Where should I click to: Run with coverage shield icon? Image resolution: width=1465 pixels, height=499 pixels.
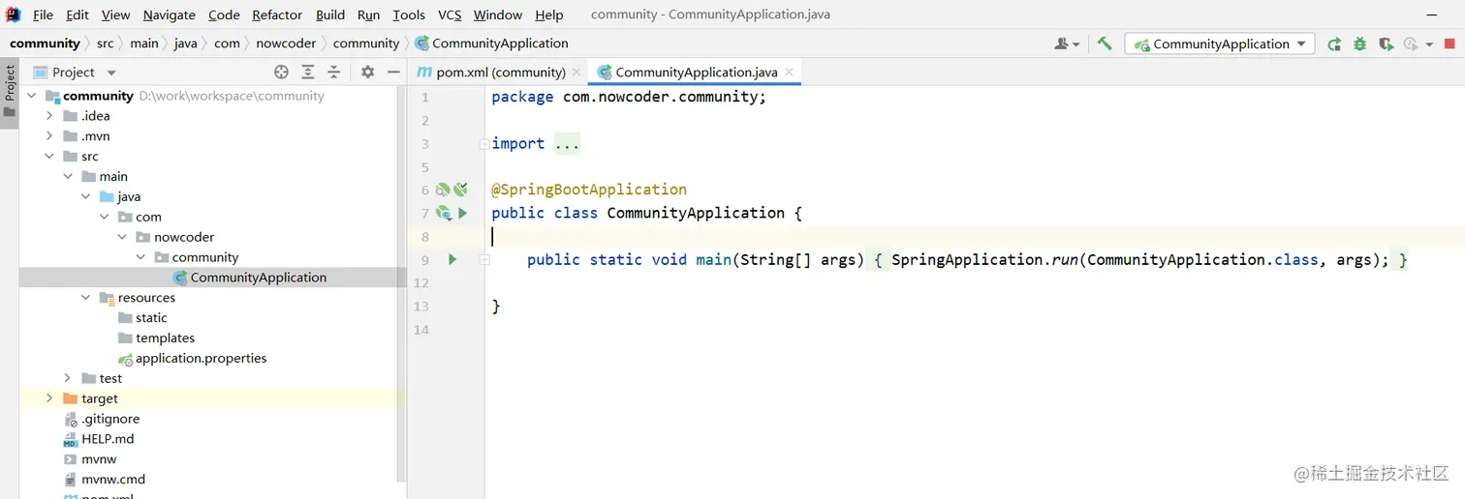pos(1387,44)
